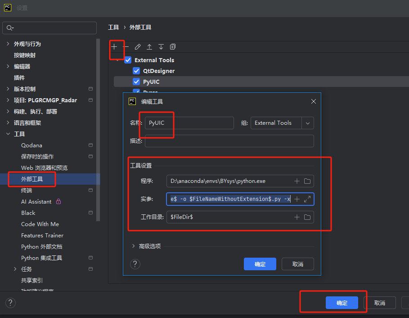409x318 pixels.
Task: Toggle the External Tools group checkbox
Action: [x=127, y=60]
